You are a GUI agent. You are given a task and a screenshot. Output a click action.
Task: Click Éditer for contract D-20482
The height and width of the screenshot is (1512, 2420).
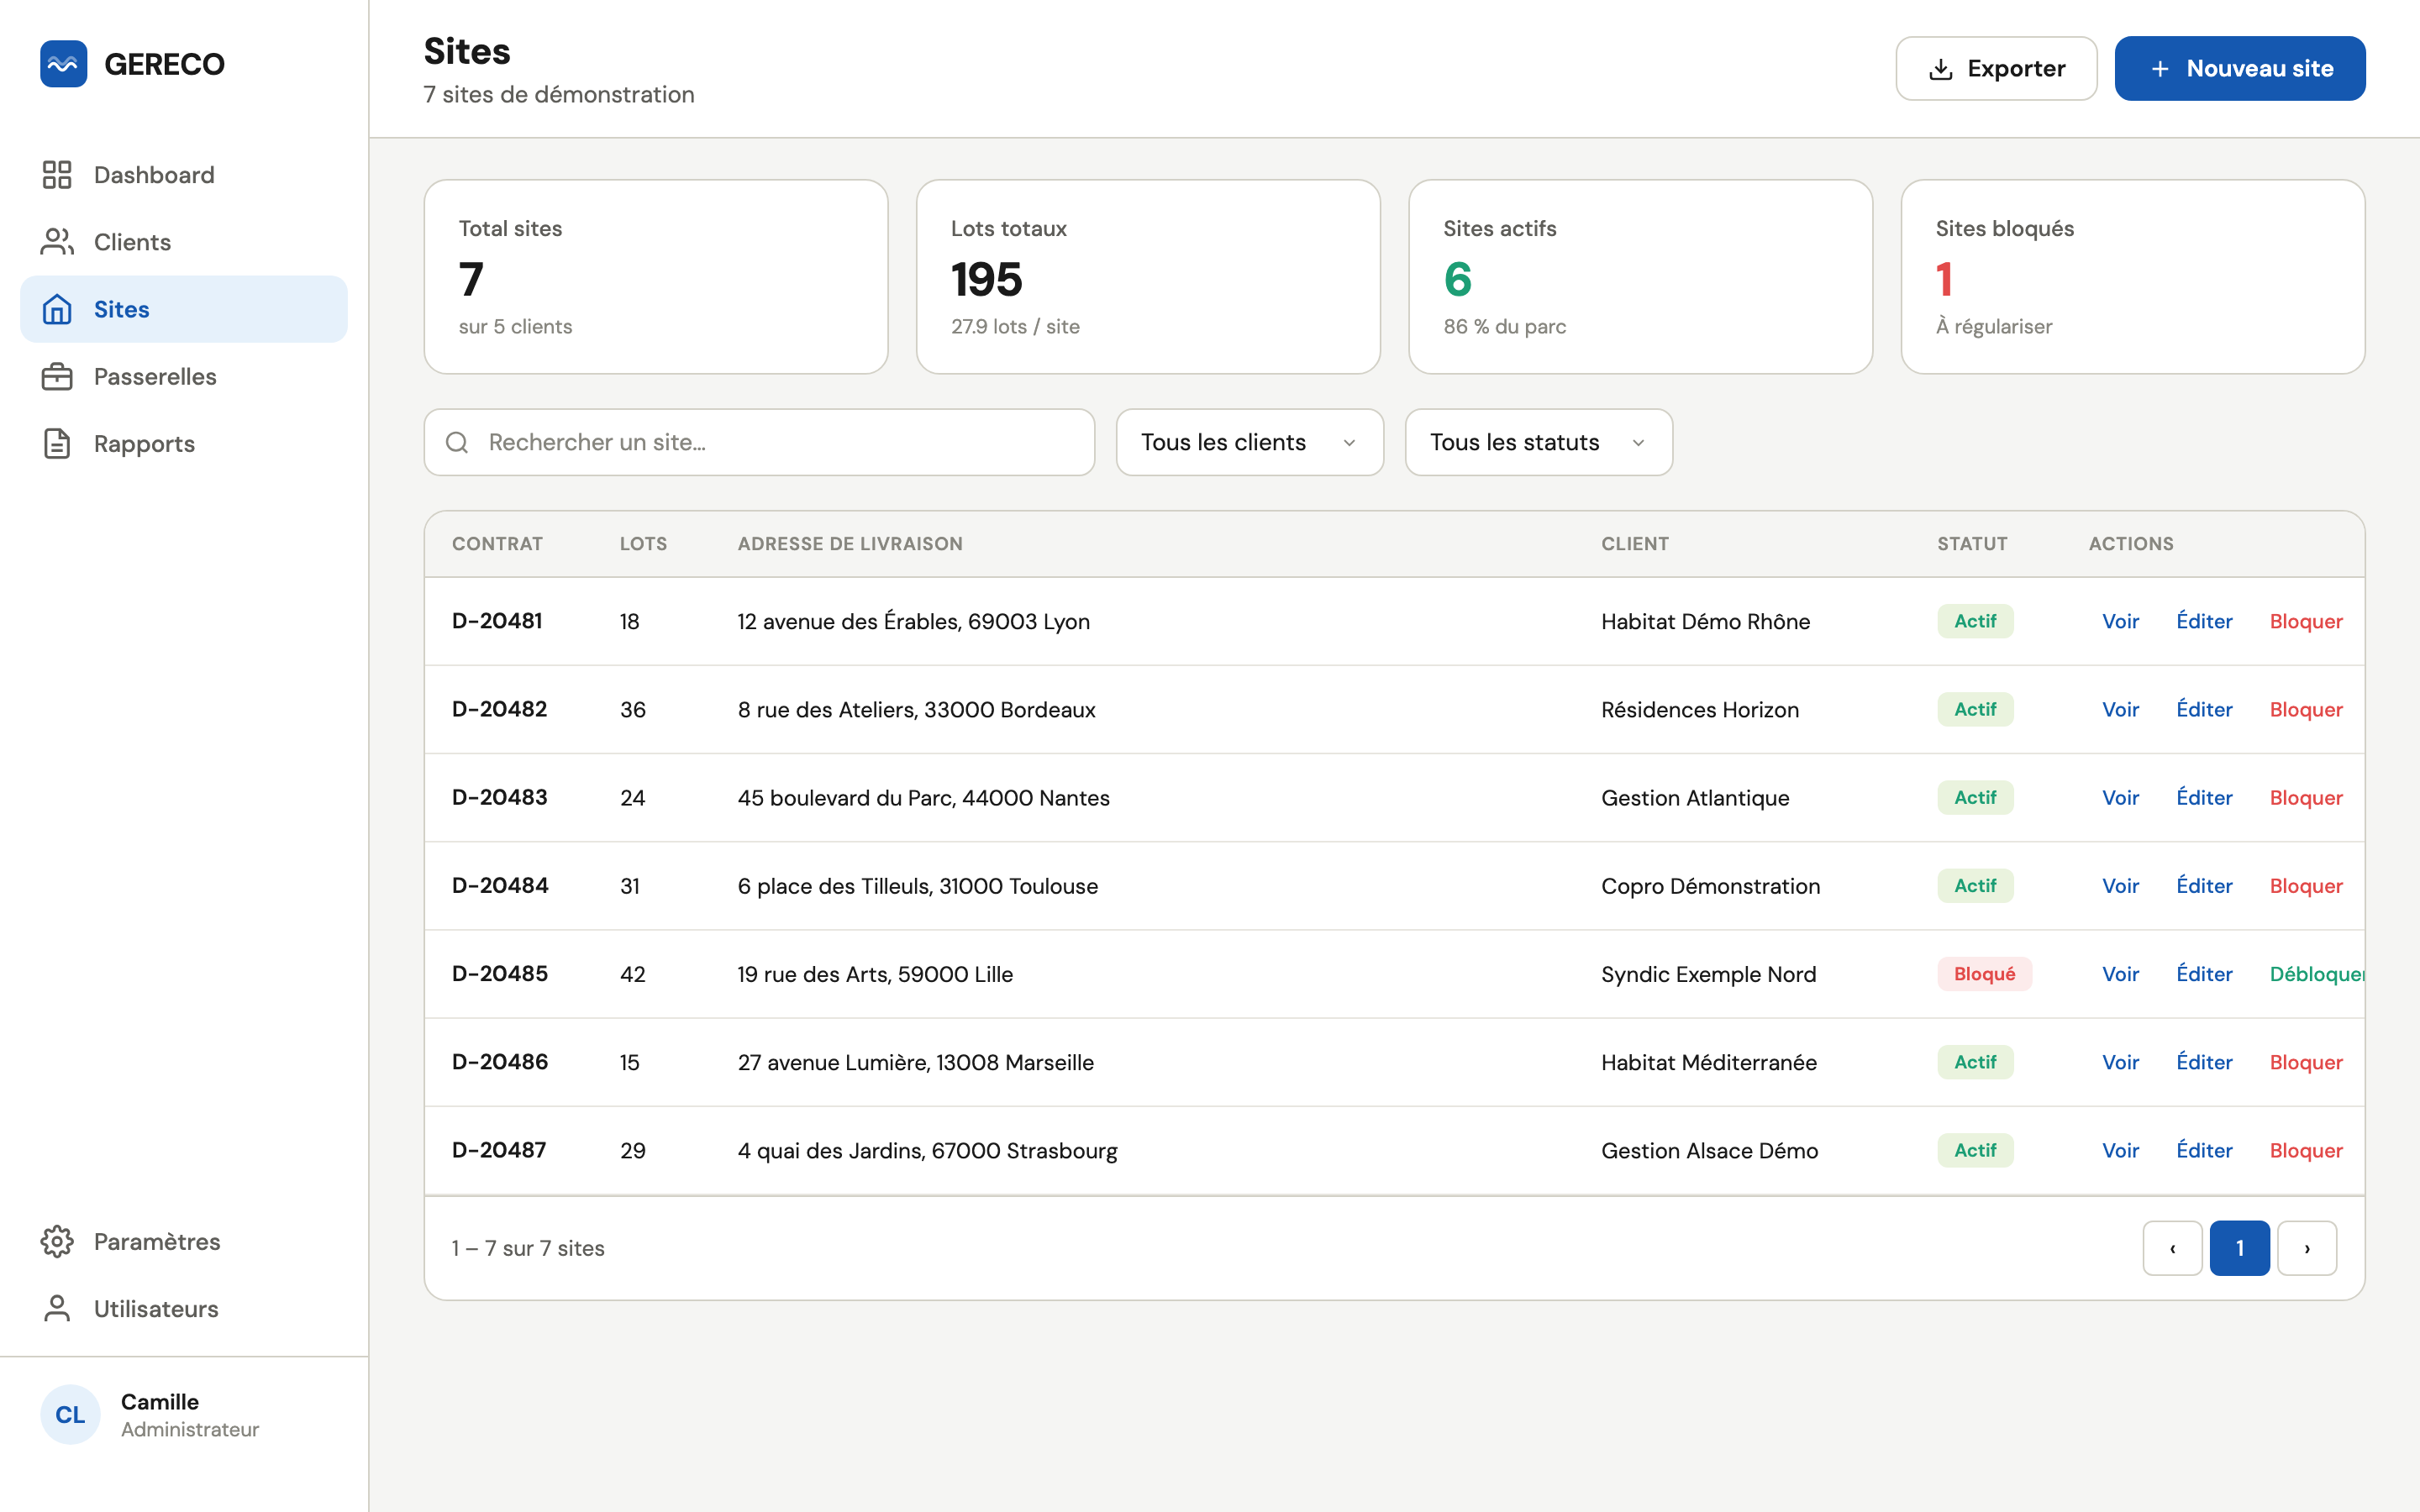click(2204, 709)
